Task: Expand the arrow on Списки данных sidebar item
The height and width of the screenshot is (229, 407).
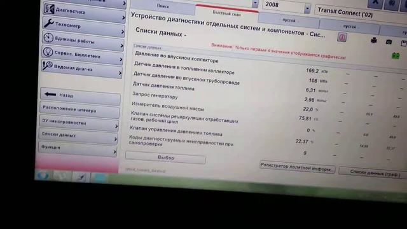Action: click(116, 139)
